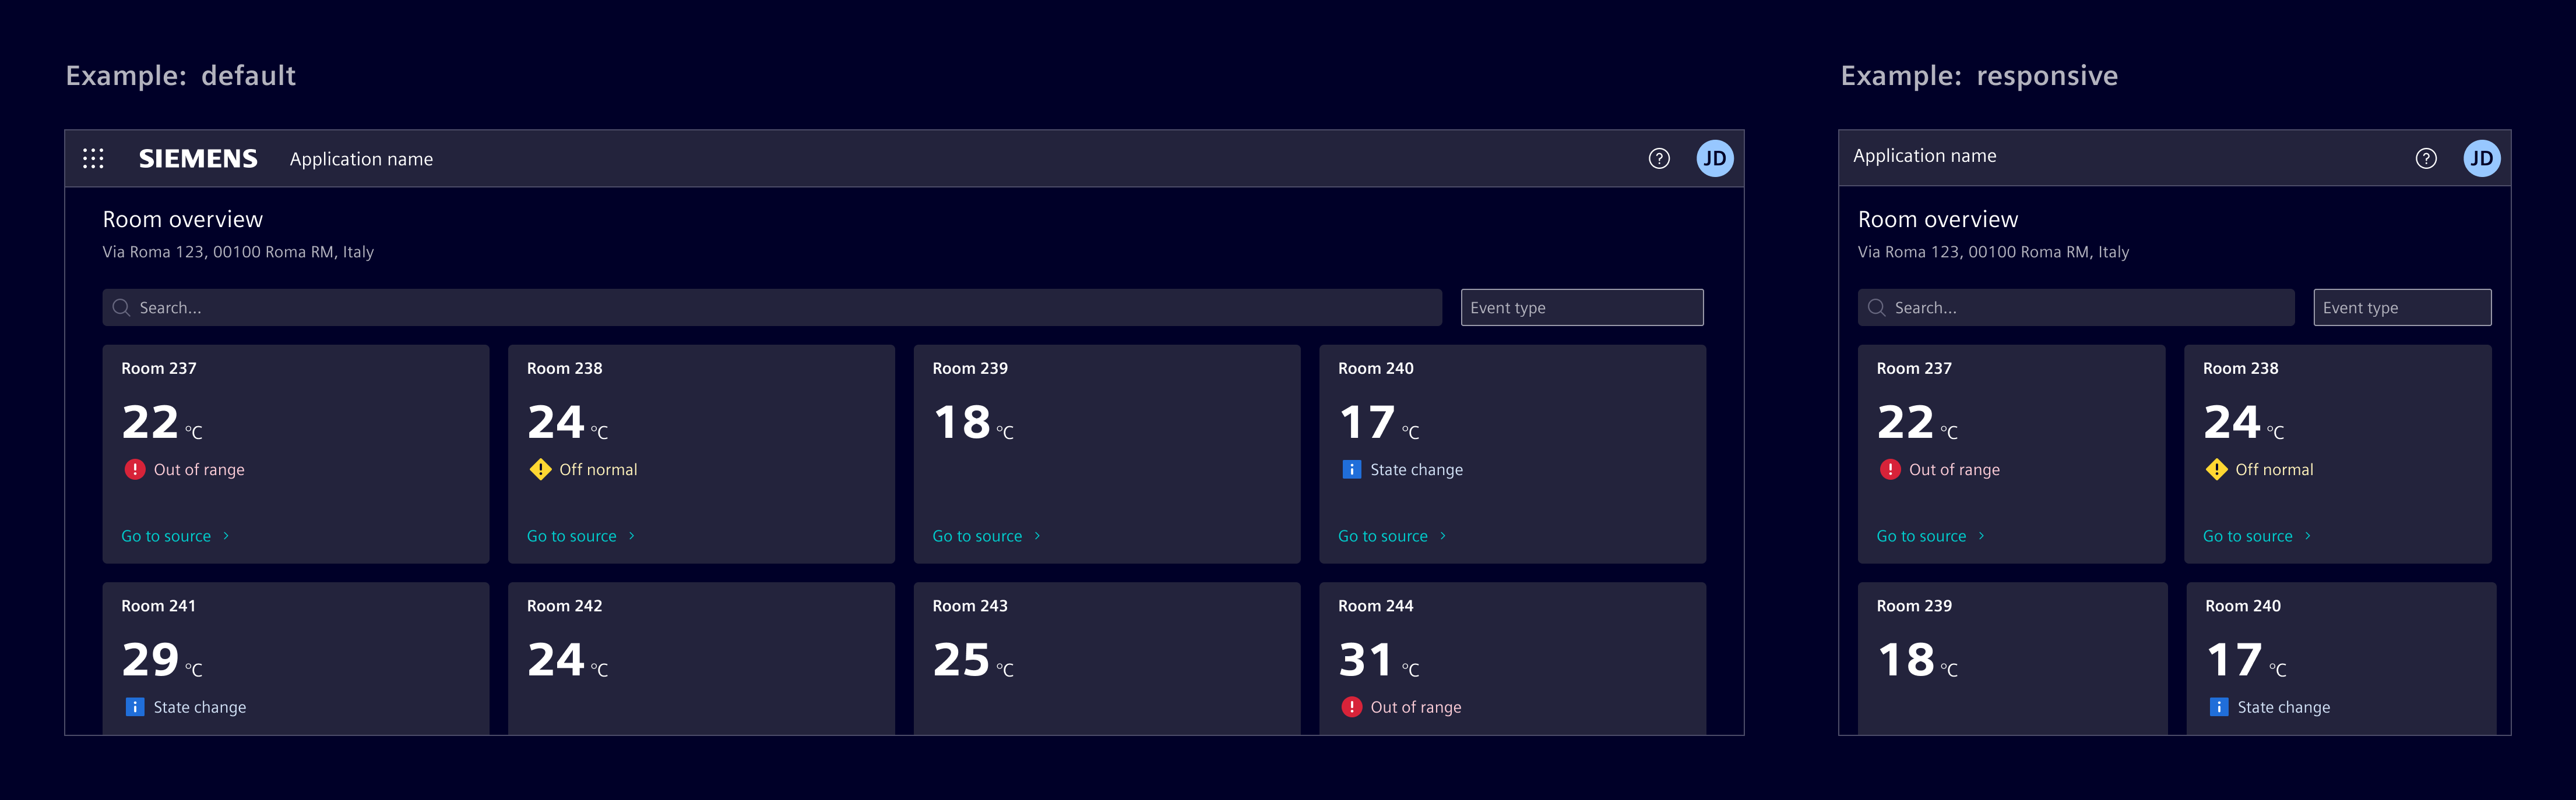Click the help icon in the responsive example
Viewport: 2576px width, 800px height.
[2425, 158]
